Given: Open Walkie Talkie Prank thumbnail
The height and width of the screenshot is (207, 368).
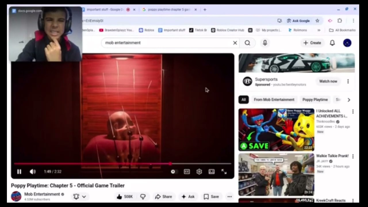Looking at the screenshot, I should tap(276, 175).
